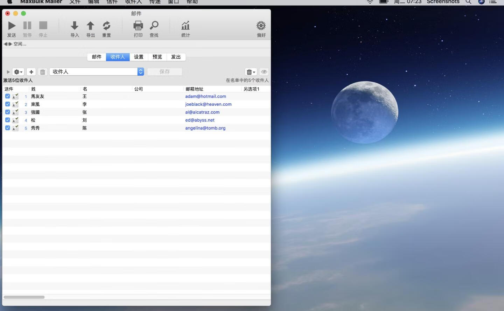Open Spotlight search in the menu bar

468,2
